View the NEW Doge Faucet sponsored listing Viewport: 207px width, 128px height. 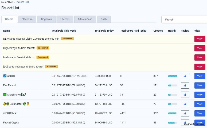[x=200, y=39]
